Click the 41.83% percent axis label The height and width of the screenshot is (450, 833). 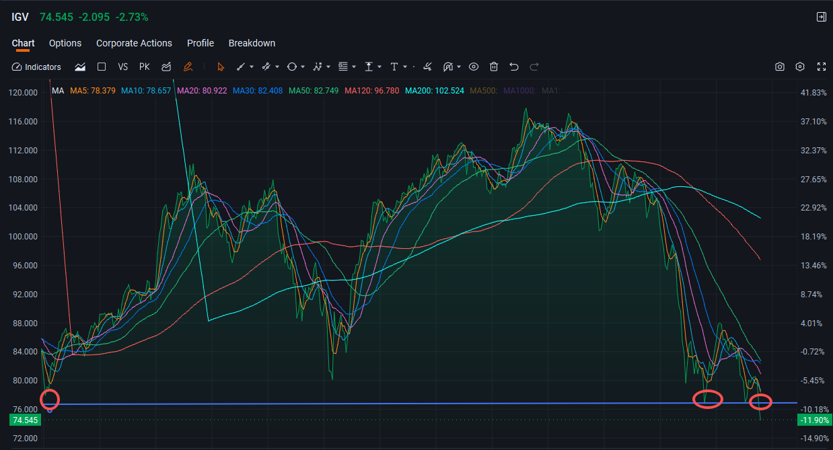tap(812, 93)
